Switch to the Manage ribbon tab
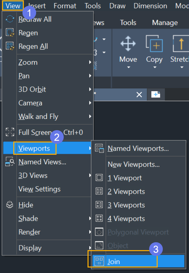 [x=165, y=23]
